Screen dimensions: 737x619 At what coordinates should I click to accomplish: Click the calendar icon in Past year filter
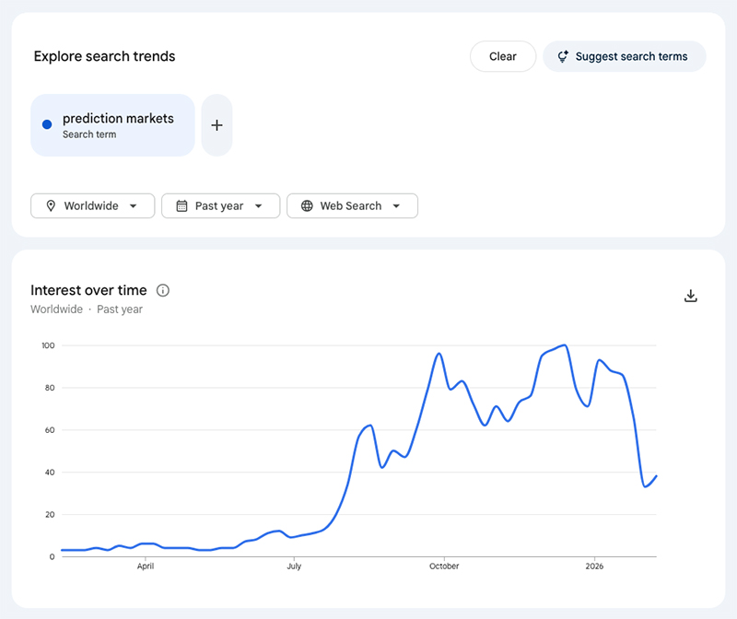coord(181,205)
